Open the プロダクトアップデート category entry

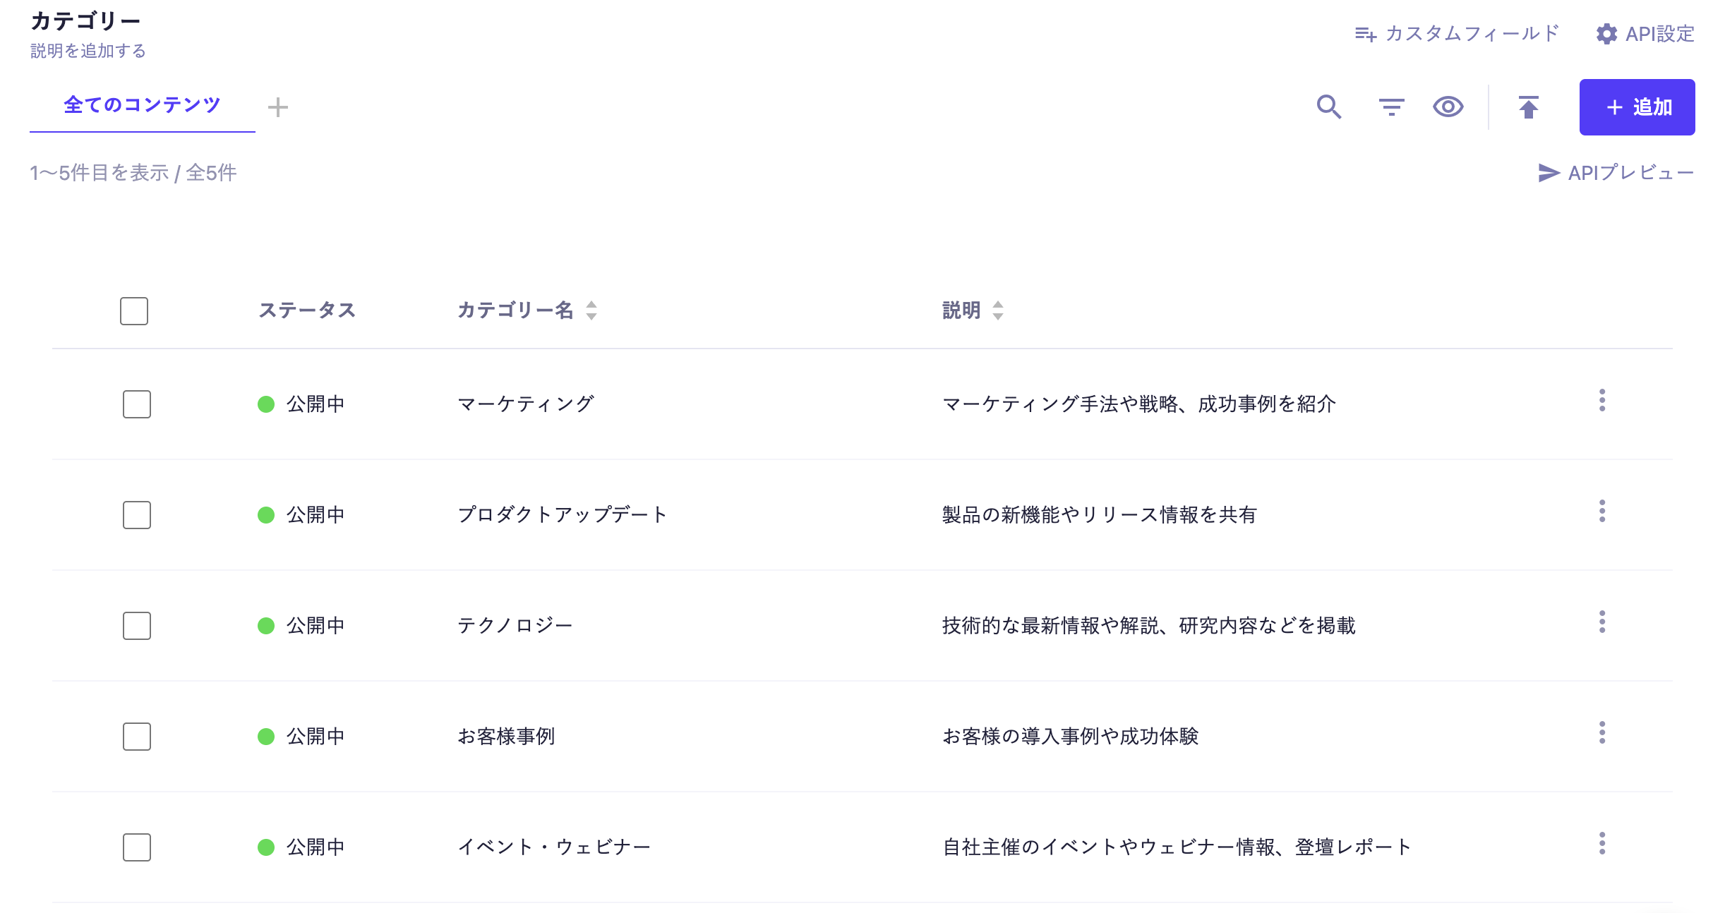[562, 515]
